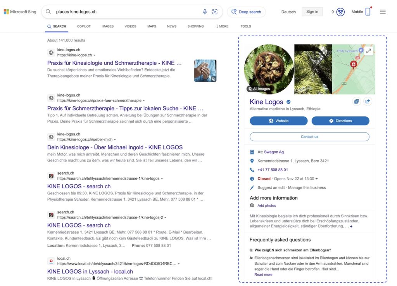Switch to the News tab

pos(172,26)
